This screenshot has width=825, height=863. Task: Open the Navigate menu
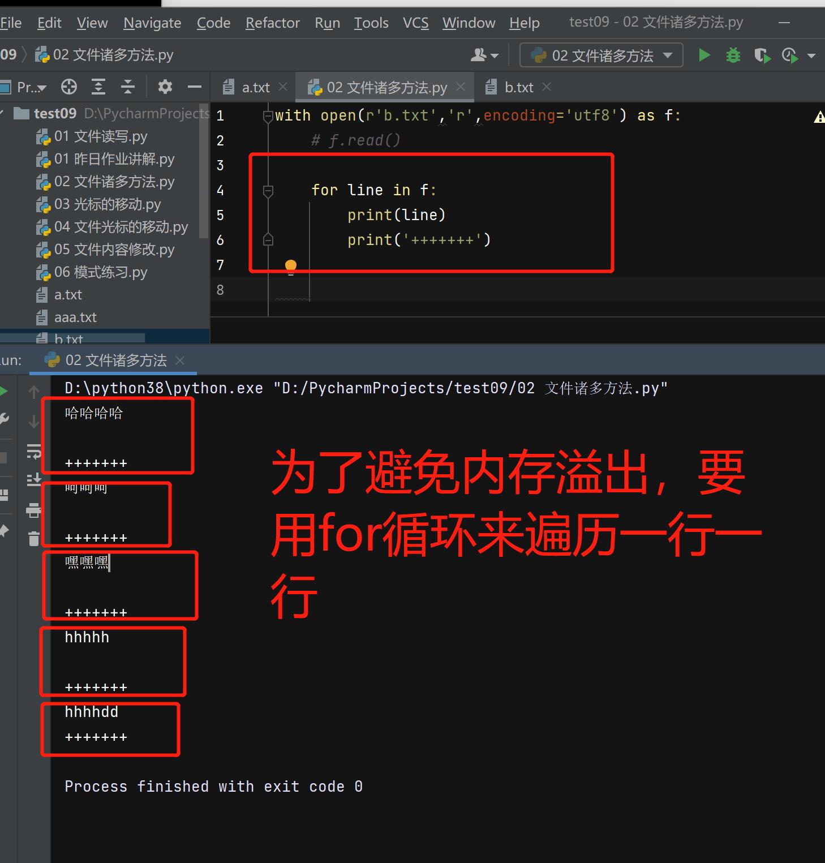click(x=152, y=23)
